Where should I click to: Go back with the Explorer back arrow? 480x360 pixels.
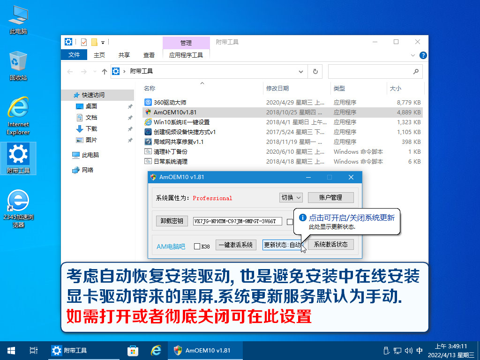click(x=70, y=72)
